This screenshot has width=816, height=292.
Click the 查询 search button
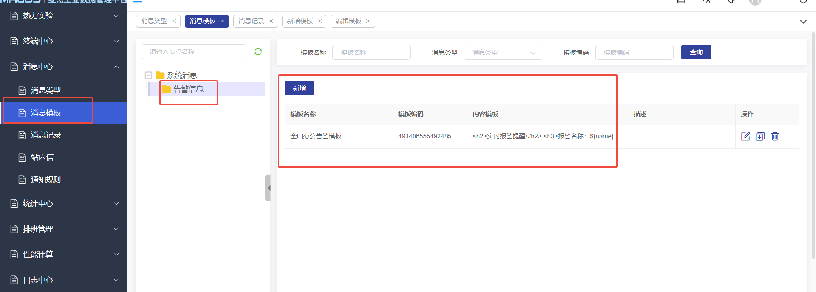[696, 52]
